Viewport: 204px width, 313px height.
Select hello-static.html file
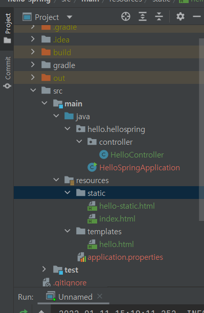(127, 206)
